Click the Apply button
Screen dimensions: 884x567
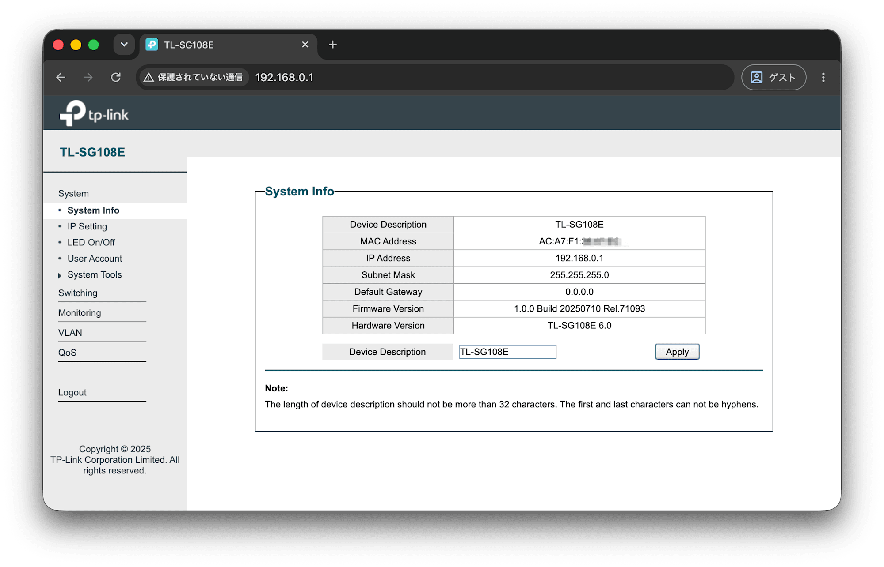(677, 352)
